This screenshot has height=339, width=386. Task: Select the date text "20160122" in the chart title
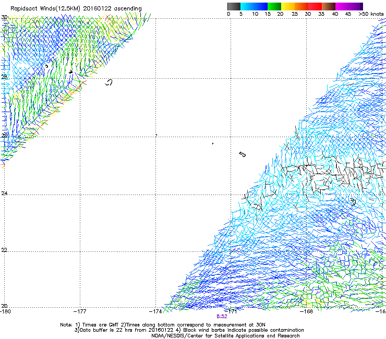pos(97,8)
